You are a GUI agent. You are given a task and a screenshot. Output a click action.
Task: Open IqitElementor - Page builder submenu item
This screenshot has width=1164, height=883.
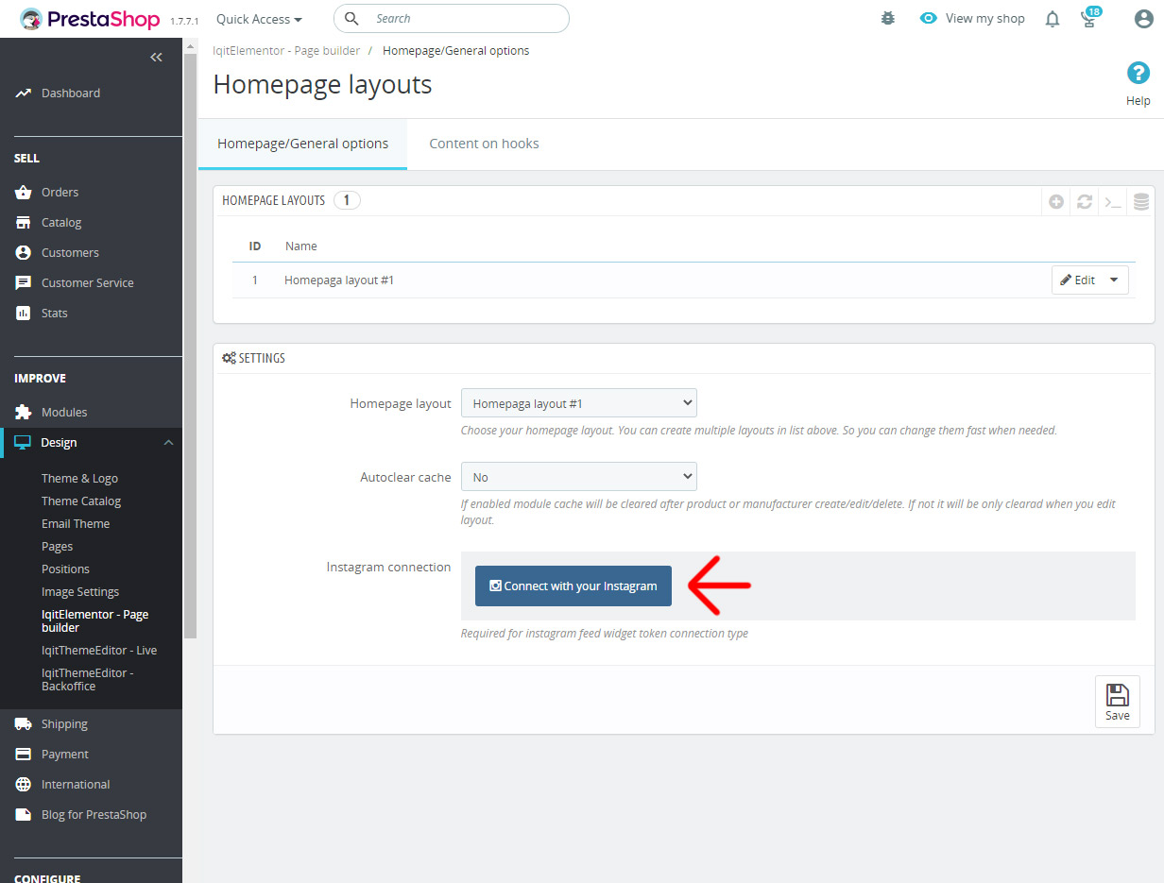[x=94, y=620]
